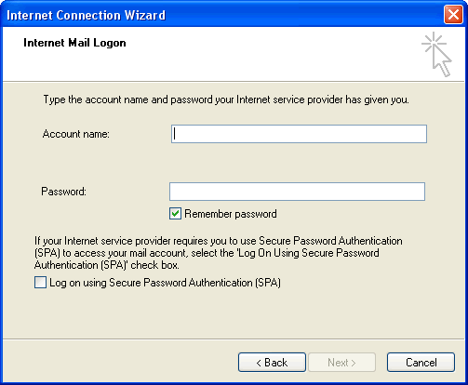Focus the Account name text field
This screenshot has height=385, width=468.
pos(299,134)
